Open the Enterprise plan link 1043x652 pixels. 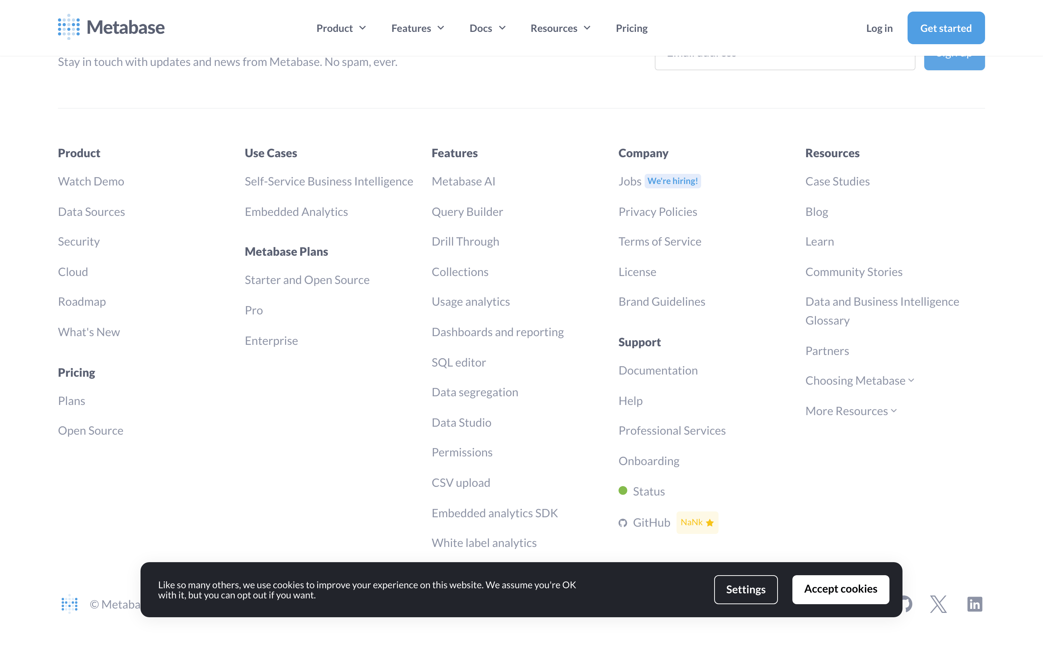pos(271,340)
